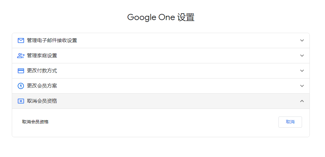
Task: Click the credit card payment icon
Action: pyautogui.click(x=21, y=71)
